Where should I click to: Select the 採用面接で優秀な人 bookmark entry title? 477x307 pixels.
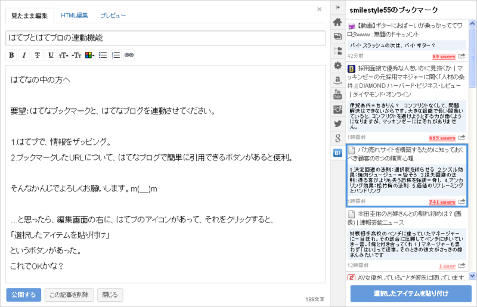pyautogui.click(x=406, y=81)
